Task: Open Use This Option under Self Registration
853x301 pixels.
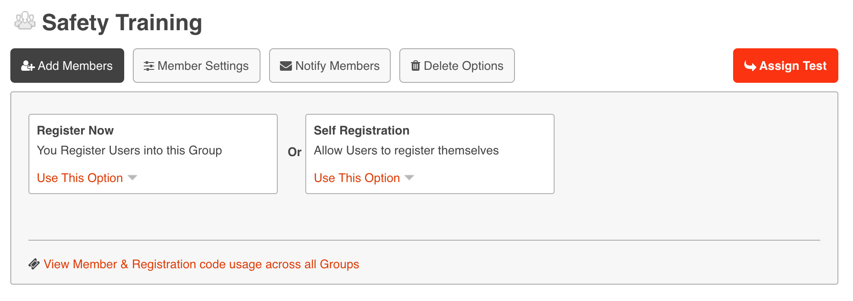Action: click(x=357, y=178)
